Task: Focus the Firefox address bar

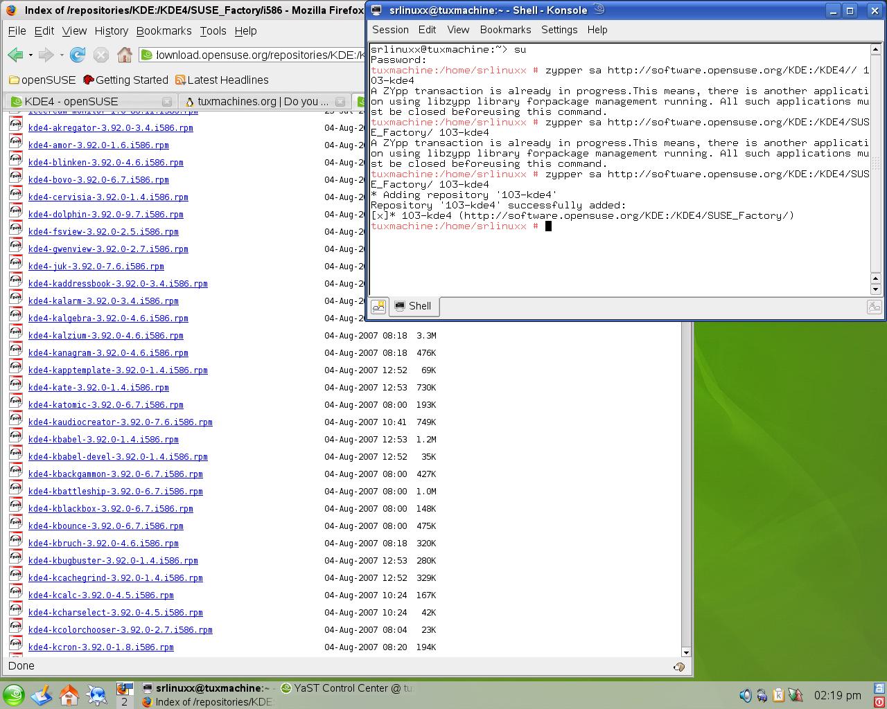Action: [252, 55]
